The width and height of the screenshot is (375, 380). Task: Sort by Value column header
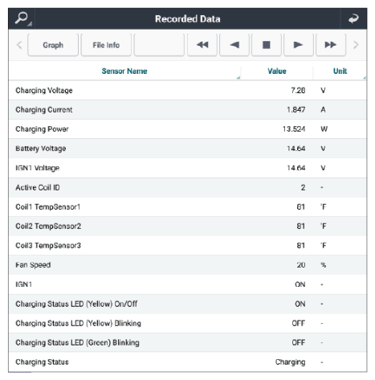(x=277, y=72)
